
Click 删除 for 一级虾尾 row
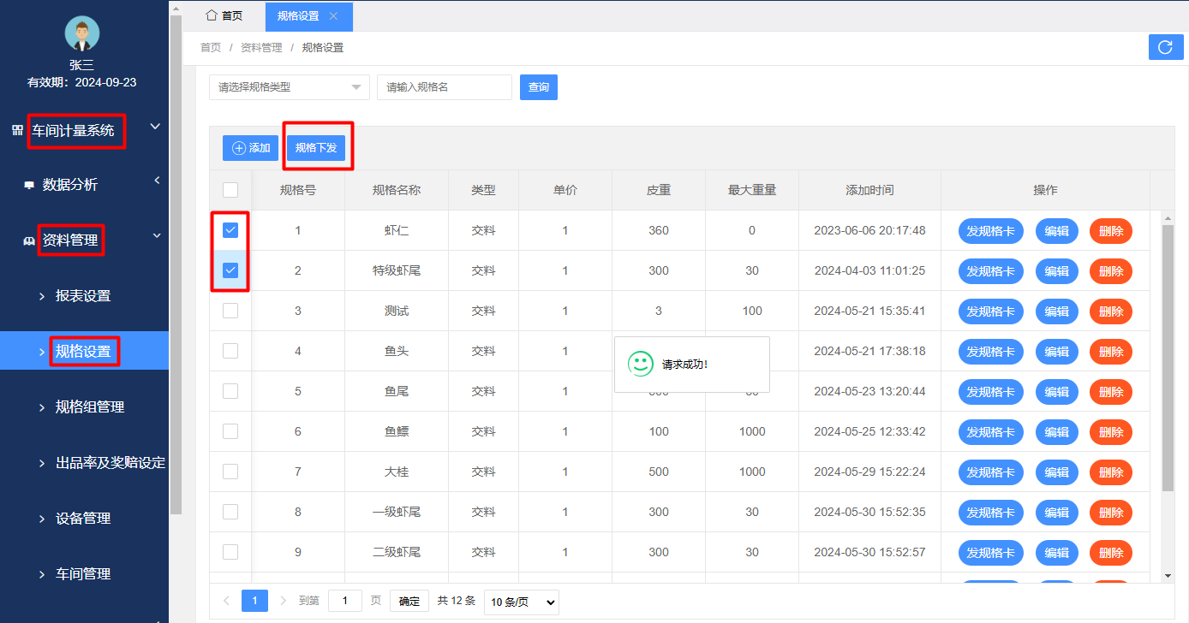tap(1111, 513)
